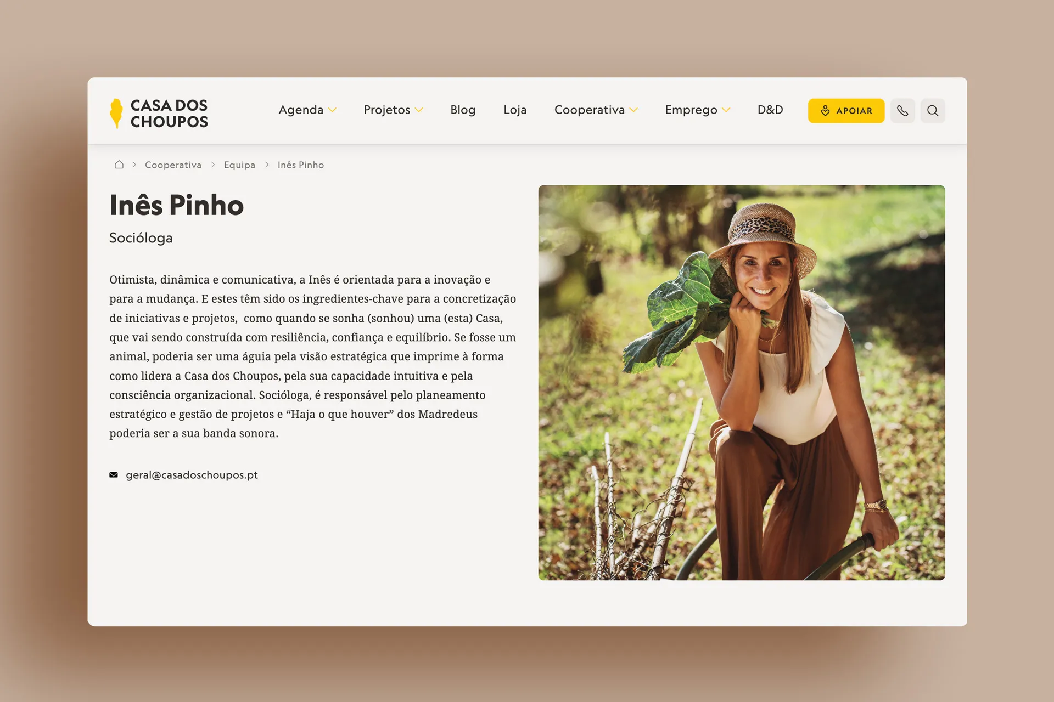The height and width of the screenshot is (702, 1054).
Task: Click the envelope email icon
Action: [x=114, y=475]
